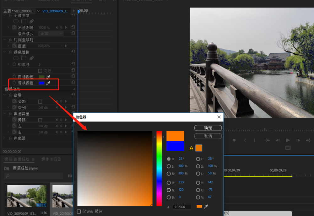
Task: Open the 混合模式 dropdown
Action: click(51, 34)
